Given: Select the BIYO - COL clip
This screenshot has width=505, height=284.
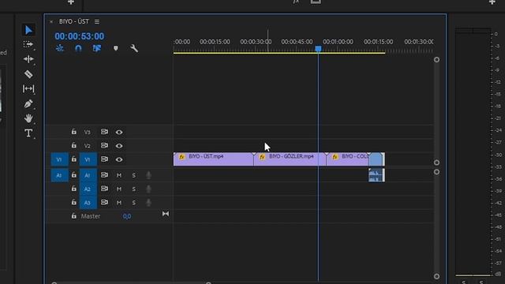Looking at the screenshot, I should point(347,159).
